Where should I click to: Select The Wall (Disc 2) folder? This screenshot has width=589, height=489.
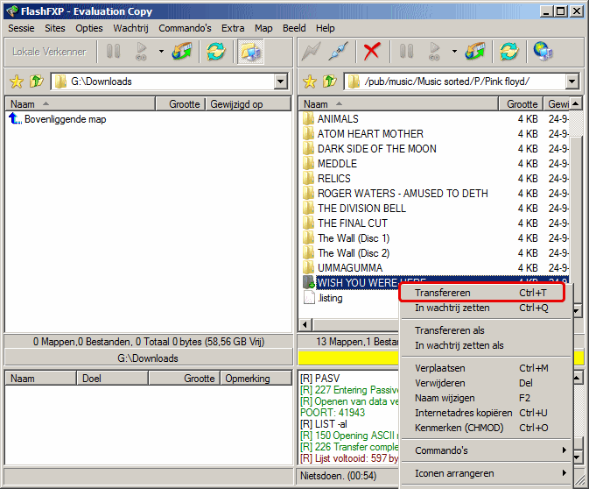tap(354, 253)
